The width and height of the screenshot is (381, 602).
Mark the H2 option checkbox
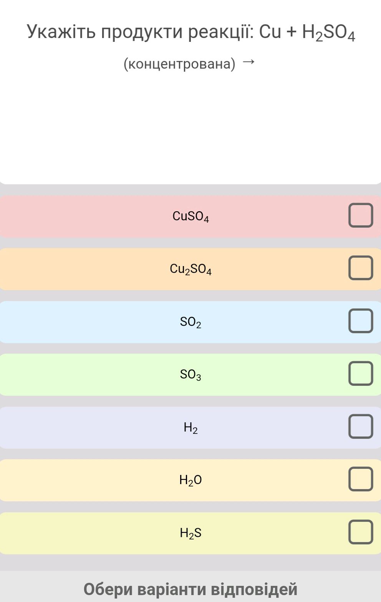(361, 426)
